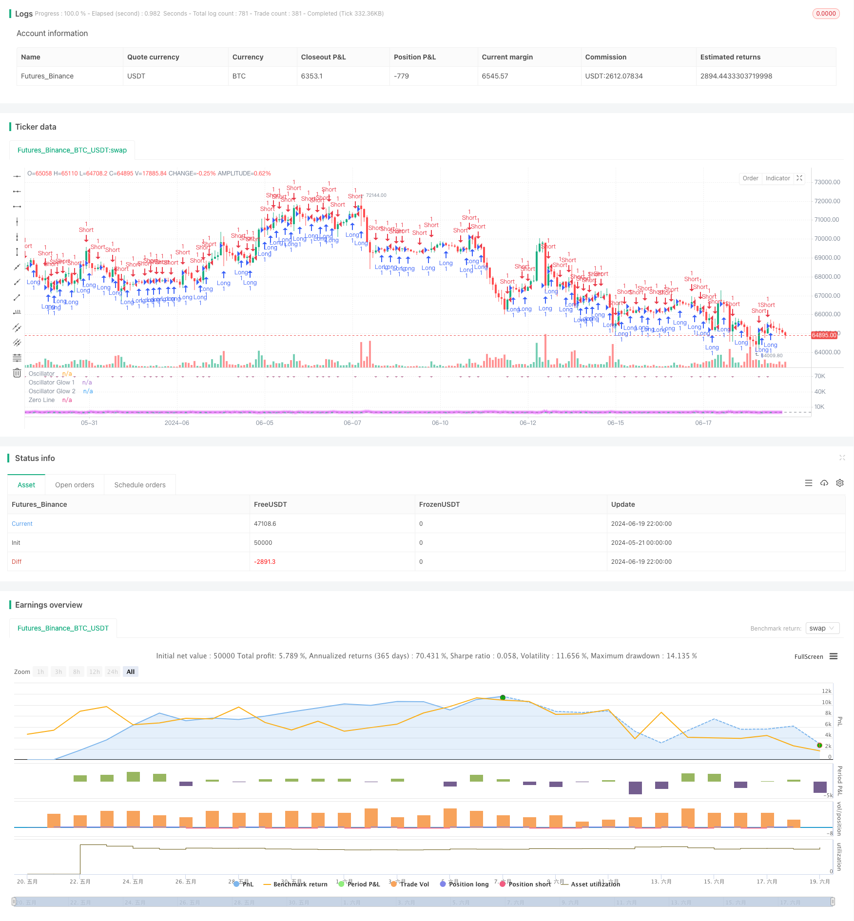Screen dimensions: 854x921
Task: Set earnings zoom to 12h
Action: coord(95,672)
